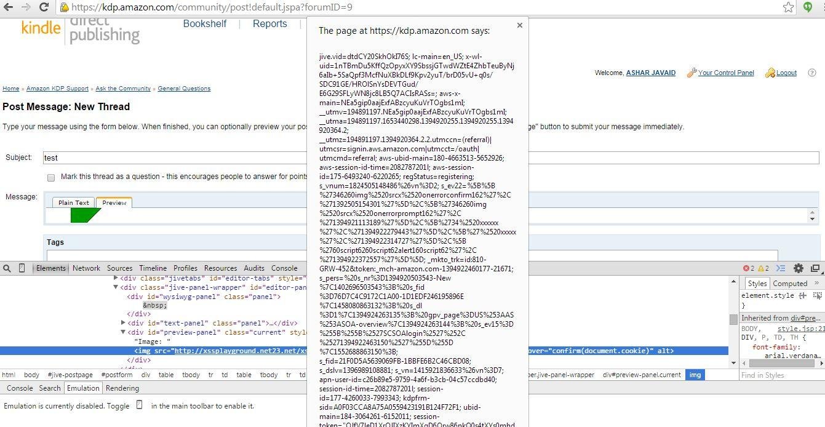
Task: Click the message editor scroll down arrow
Action: coord(812,219)
